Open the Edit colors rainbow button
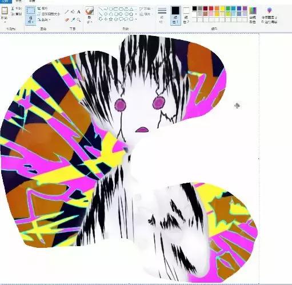 pos(253,15)
